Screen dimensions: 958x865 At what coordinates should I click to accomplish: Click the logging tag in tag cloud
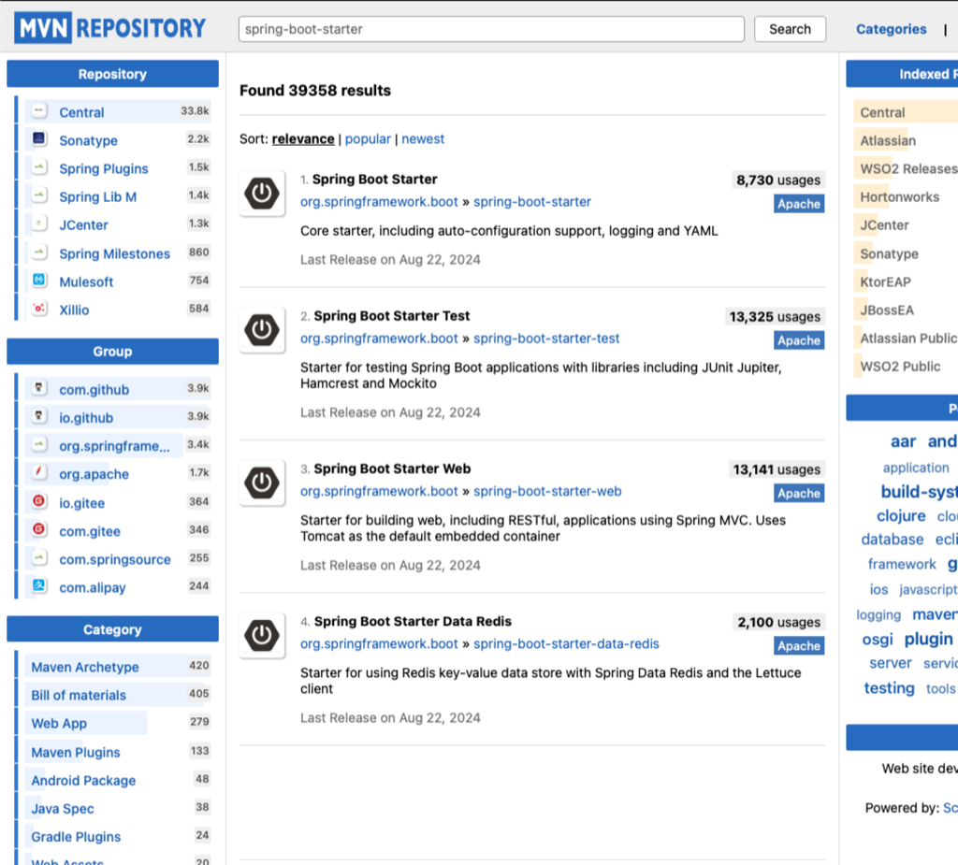878,614
